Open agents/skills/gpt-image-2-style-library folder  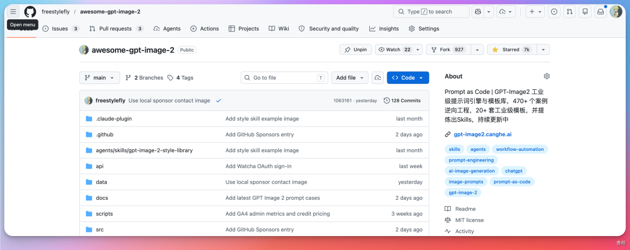click(144, 150)
